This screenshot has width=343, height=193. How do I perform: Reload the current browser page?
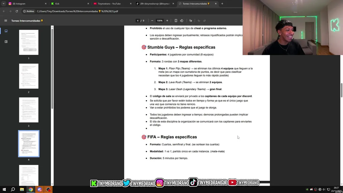tap(17, 11)
